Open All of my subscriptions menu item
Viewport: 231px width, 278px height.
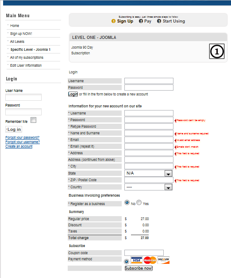coord(27,57)
